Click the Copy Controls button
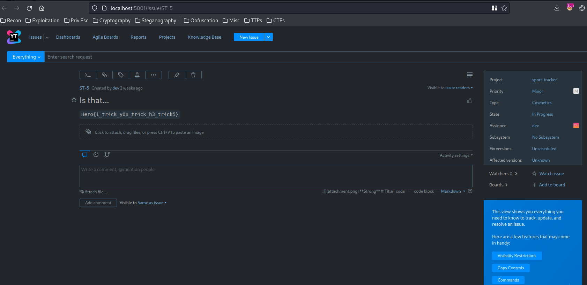 (x=511, y=268)
